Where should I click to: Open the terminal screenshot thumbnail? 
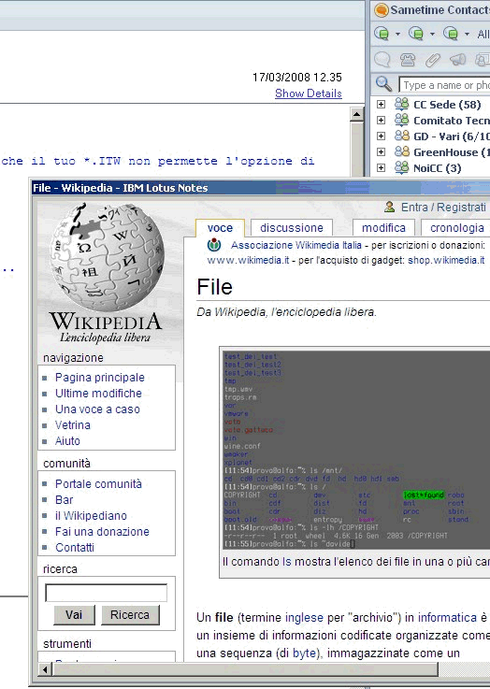[x=356, y=450]
